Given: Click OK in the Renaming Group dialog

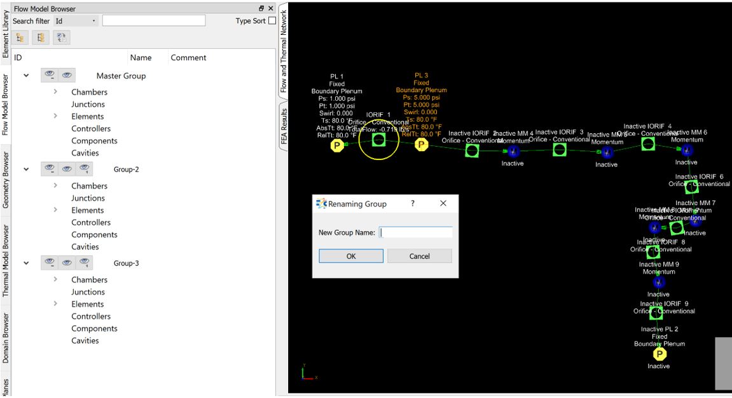Looking at the screenshot, I should 351,256.
